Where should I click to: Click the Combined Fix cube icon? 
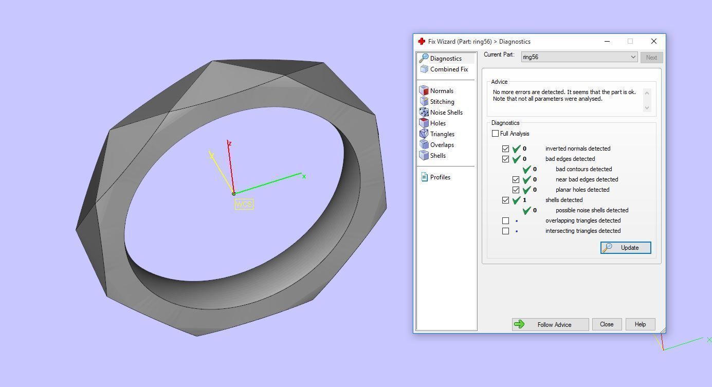pos(424,69)
